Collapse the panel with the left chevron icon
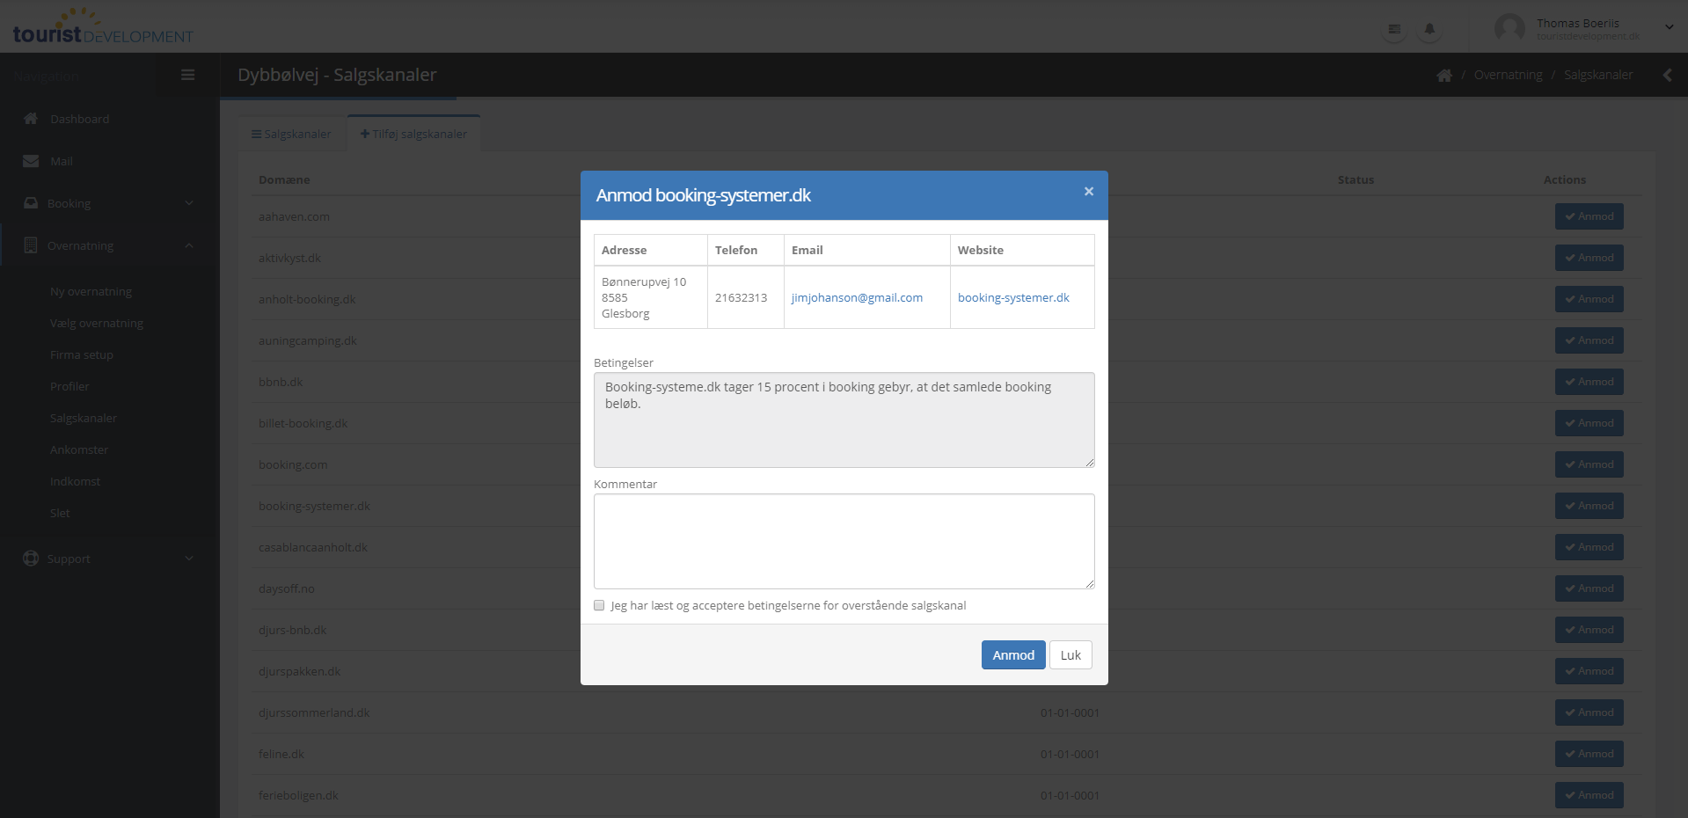 pyautogui.click(x=1667, y=75)
